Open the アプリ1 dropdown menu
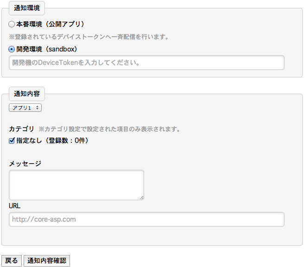 (x=25, y=108)
